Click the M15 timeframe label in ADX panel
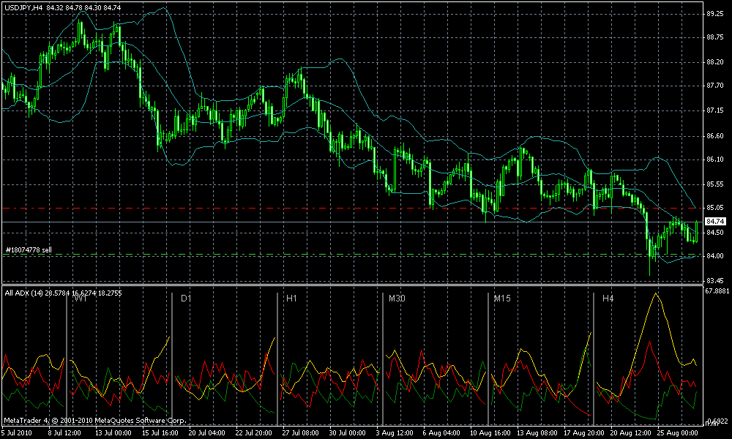Viewport: 732px width, 439px height. 502,298
